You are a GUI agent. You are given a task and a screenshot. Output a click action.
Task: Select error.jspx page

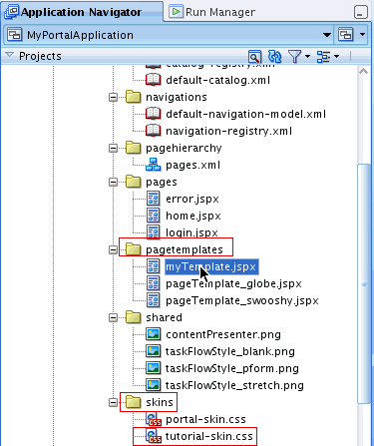click(192, 199)
